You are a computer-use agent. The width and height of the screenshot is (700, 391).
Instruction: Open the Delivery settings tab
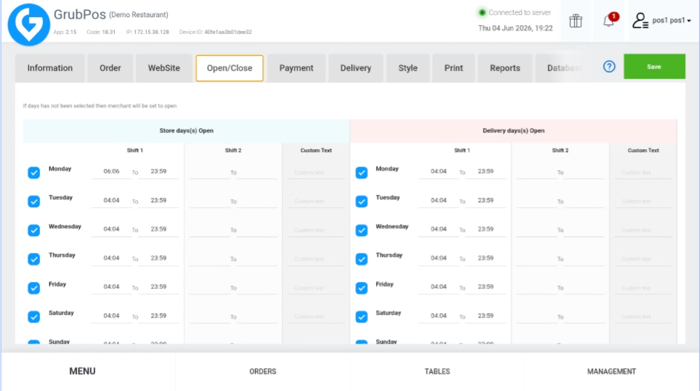pyautogui.click(x=356, y=68)
